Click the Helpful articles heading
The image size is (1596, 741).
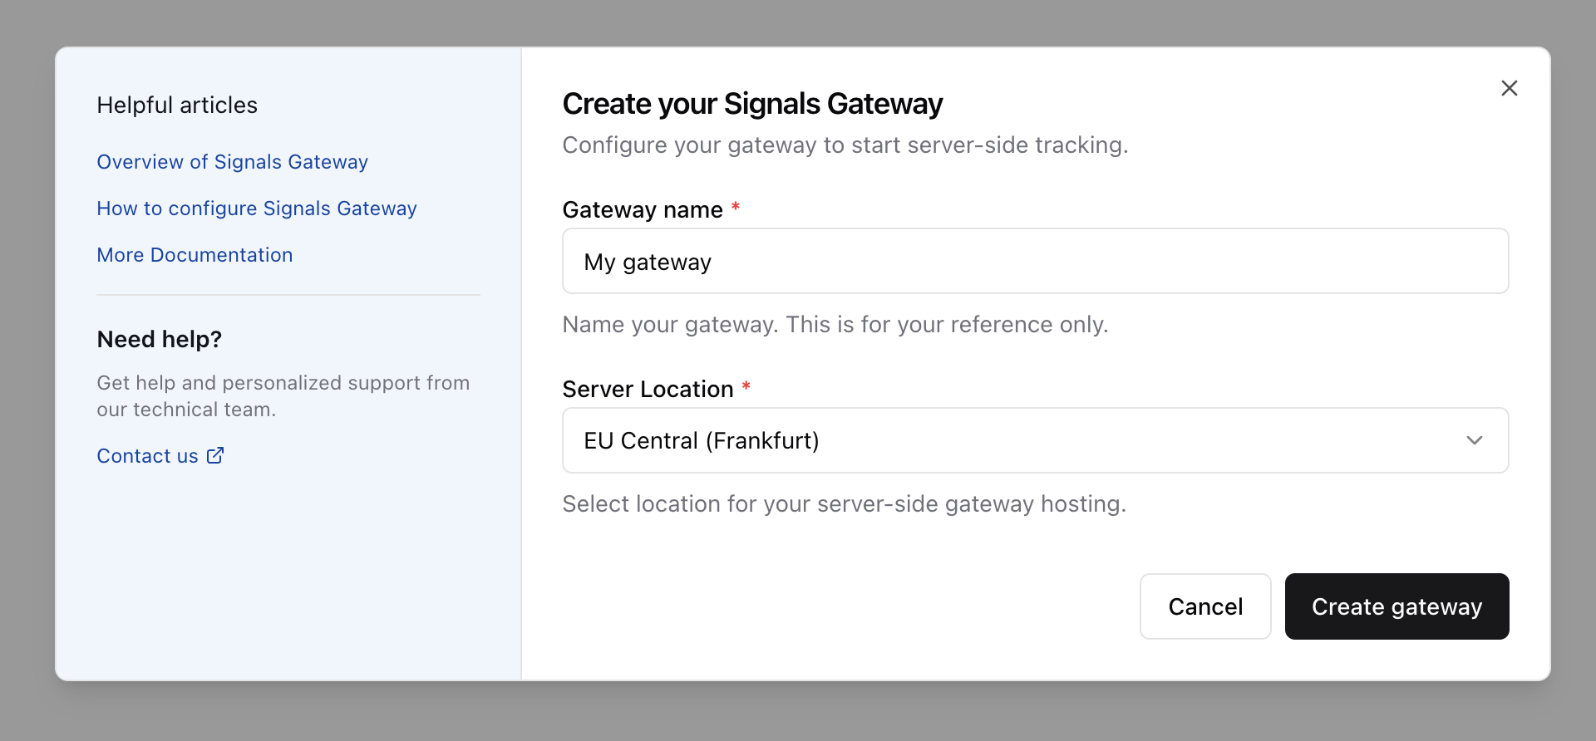(177, 106)
